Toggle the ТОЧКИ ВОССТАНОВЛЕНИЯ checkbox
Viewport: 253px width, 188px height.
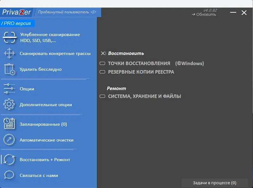tap(102, 64)
